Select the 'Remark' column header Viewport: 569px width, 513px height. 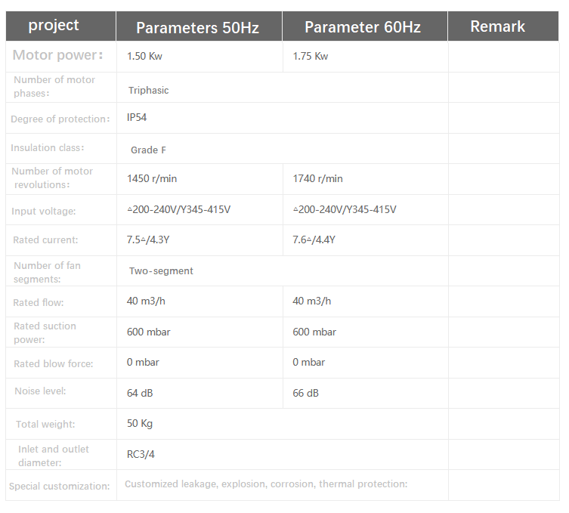pyautogui.click(x=497, y=26)
